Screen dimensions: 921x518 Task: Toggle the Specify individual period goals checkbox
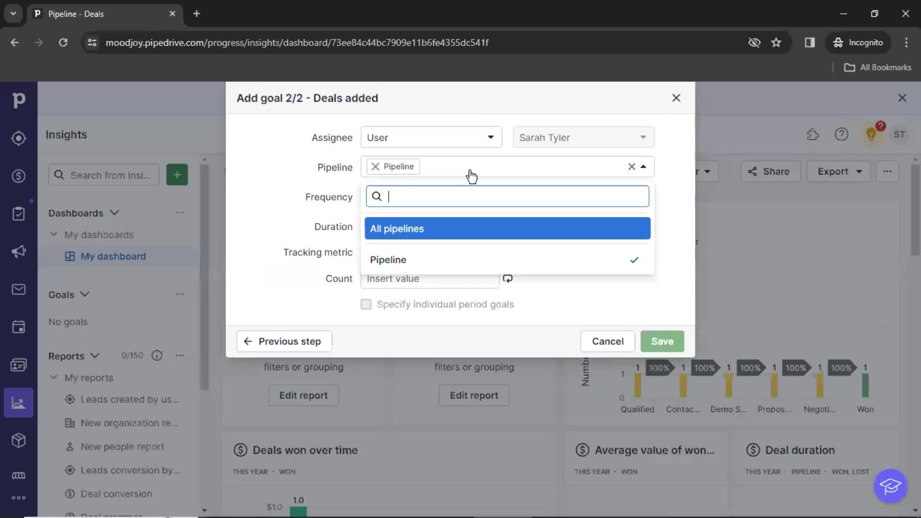coord(366,304)
